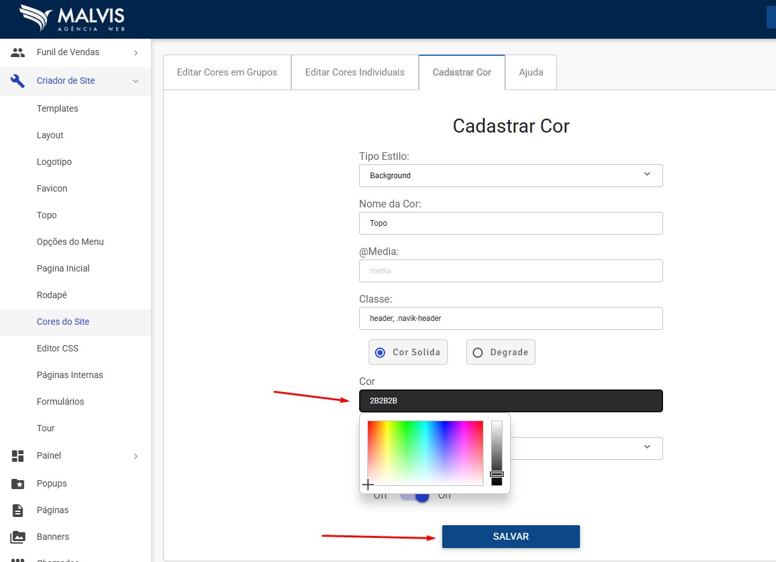The height and width of the screenshot is (562, 776).
Task: Switch to the Editar Cores em Grupos tab
Action: tap(227, 72)
